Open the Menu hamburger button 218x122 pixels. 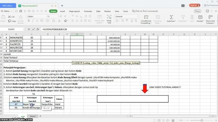(x=6, y=11)
